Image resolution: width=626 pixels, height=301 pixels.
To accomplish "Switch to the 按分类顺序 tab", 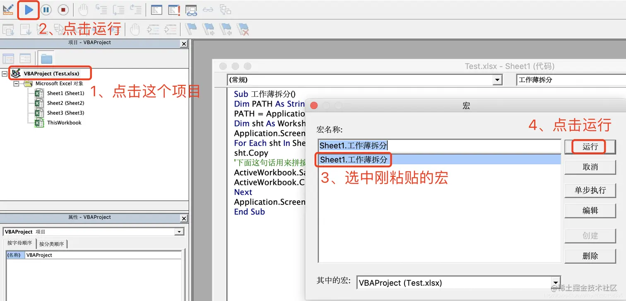I will tap(52, 244).
